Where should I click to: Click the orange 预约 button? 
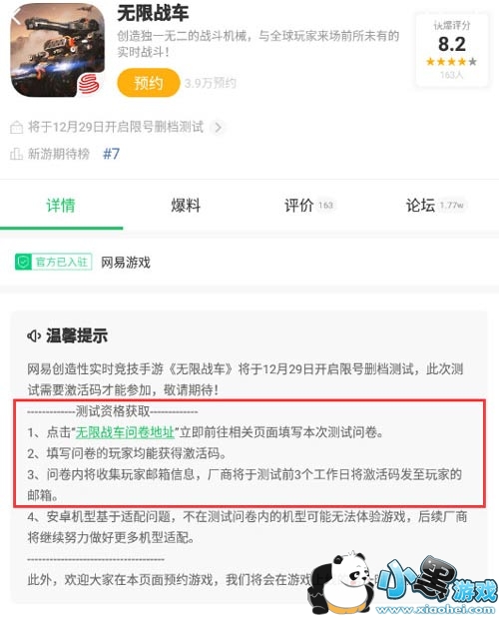(148, 83)
